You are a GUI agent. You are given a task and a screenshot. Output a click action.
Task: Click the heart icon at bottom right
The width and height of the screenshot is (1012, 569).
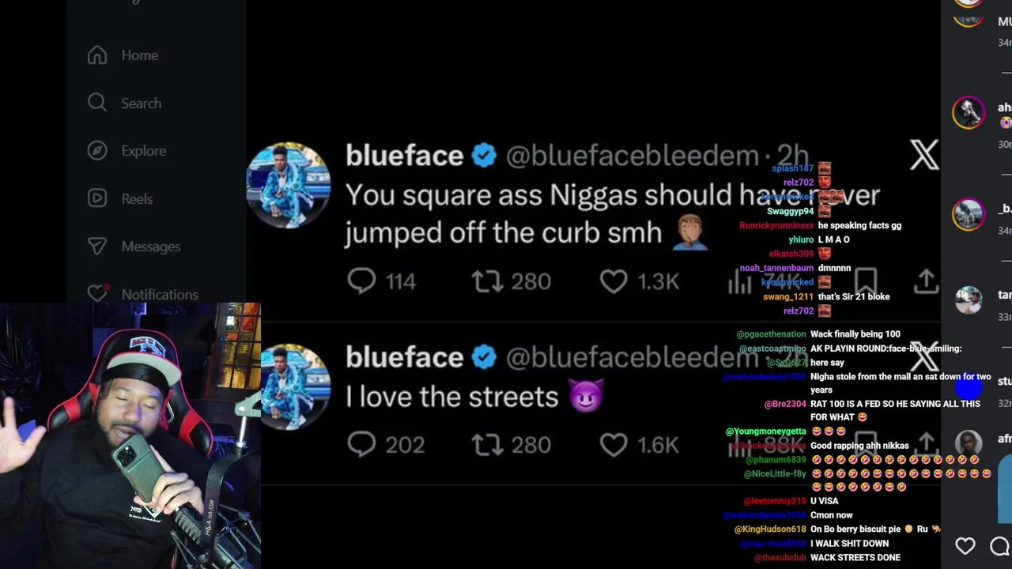[x=965, y=546]
